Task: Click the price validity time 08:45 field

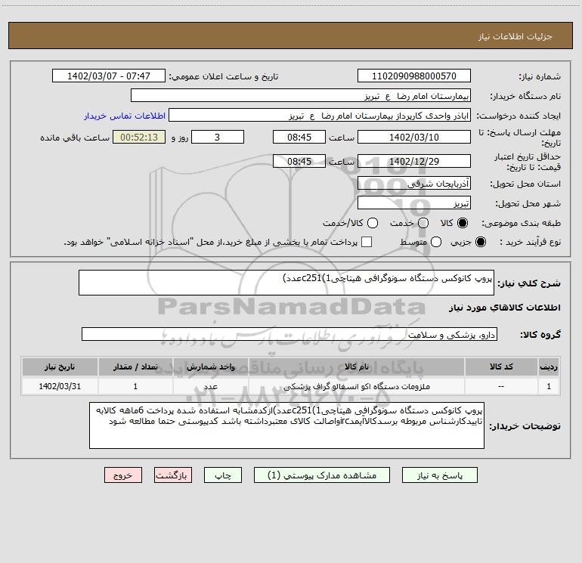Action: coord(299,161)
